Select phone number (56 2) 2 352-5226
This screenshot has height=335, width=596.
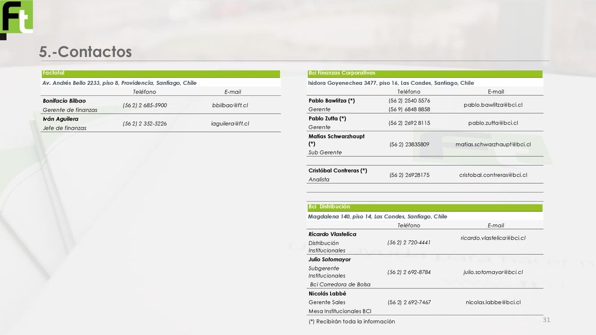pos(144,123)
